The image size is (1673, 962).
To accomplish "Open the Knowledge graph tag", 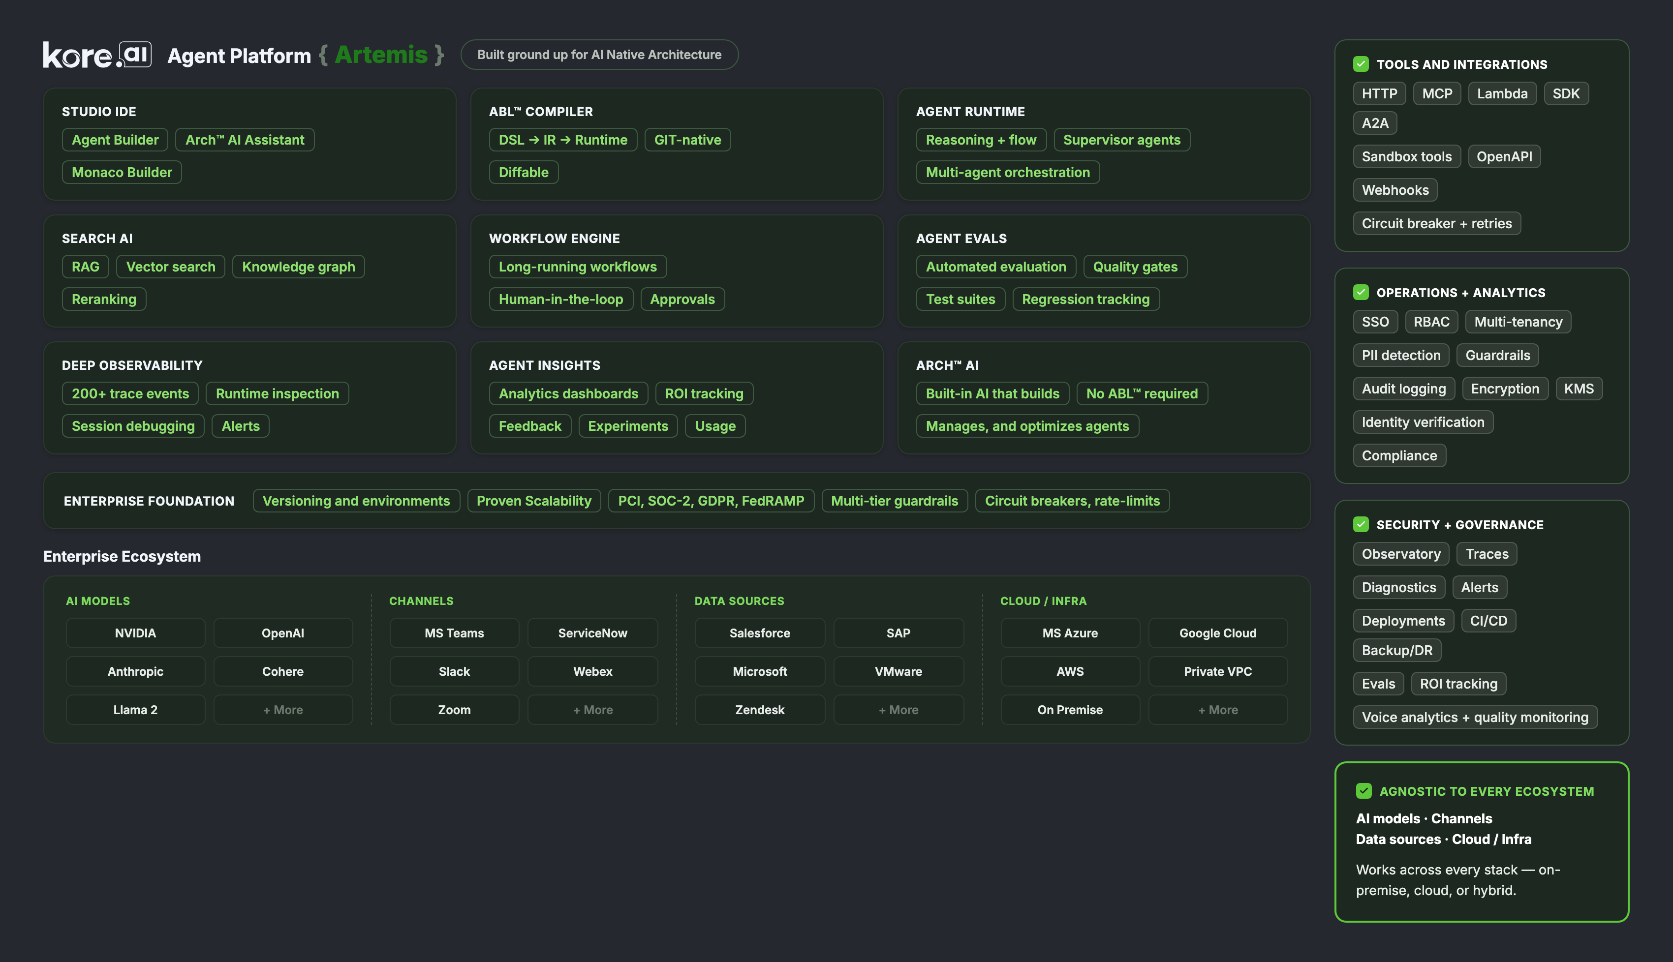I will point(298,266).
